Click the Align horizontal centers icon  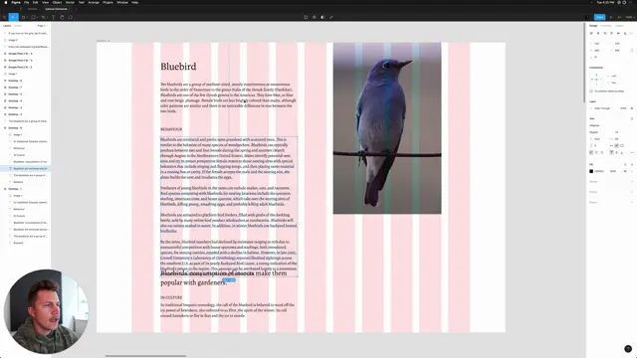598,33
